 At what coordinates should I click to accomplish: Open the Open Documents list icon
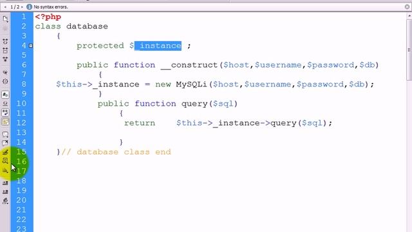[x=5, y=19]
